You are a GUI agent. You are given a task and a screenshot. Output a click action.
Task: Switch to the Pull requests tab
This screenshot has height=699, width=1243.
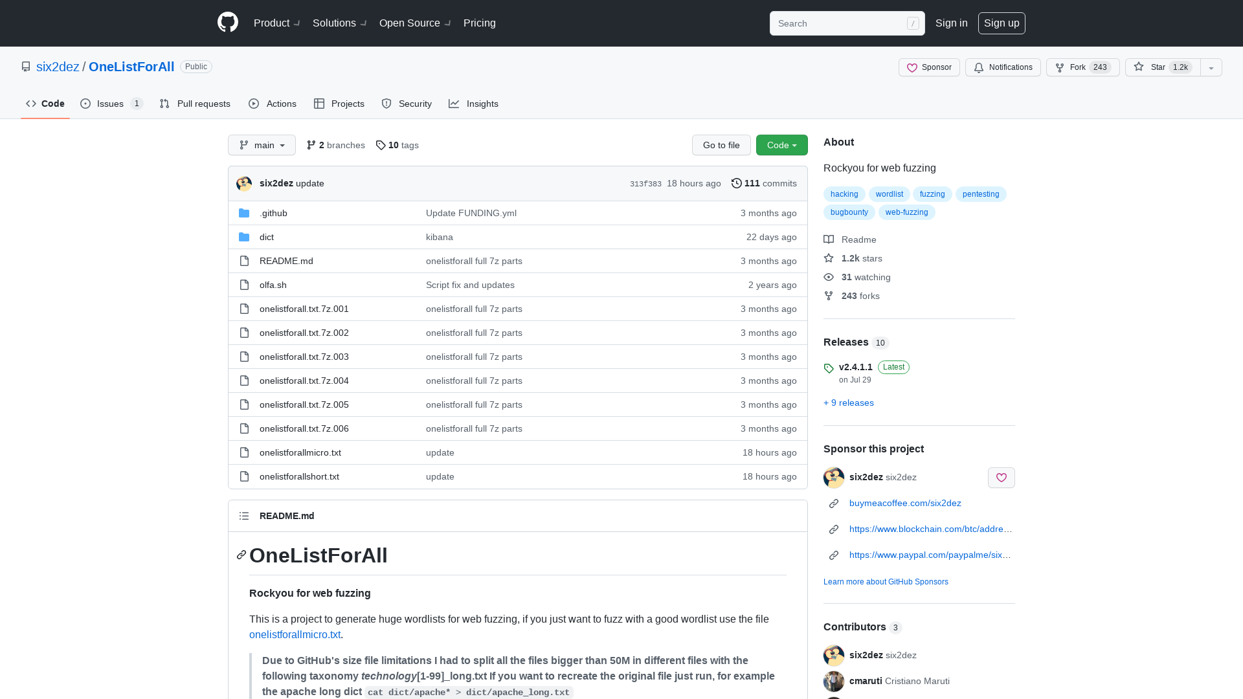point(195,104)
